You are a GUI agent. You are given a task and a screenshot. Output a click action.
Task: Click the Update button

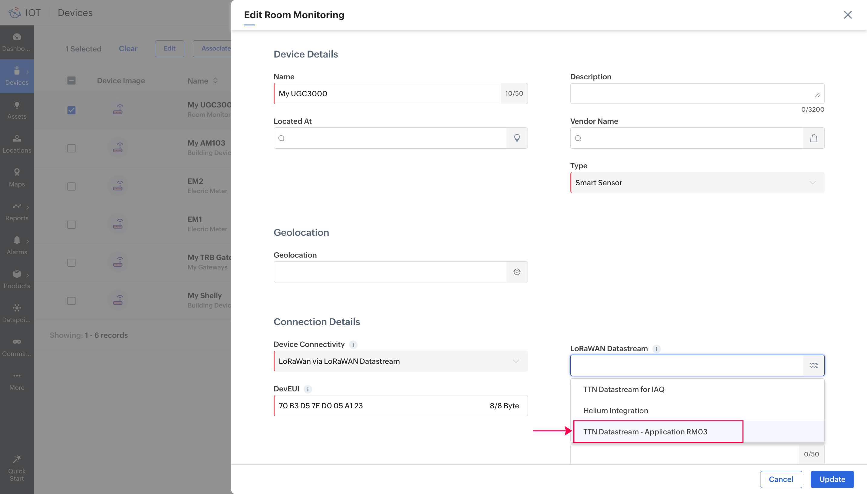click(832, 479)
